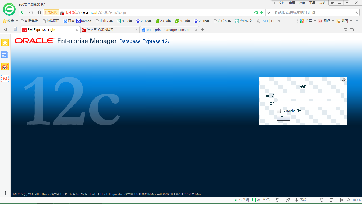Switch to the enterprise manager console tab
Image resolution: width=362 pixels, height=204 pixels.
170,30
